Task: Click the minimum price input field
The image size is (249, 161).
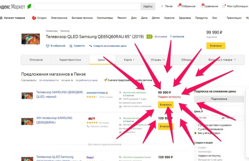Action: pyautogui.click(x=206, y=118)
